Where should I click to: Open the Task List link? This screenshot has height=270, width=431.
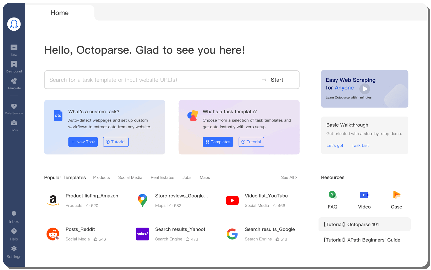pyautogui.click(x=360, y=146)
